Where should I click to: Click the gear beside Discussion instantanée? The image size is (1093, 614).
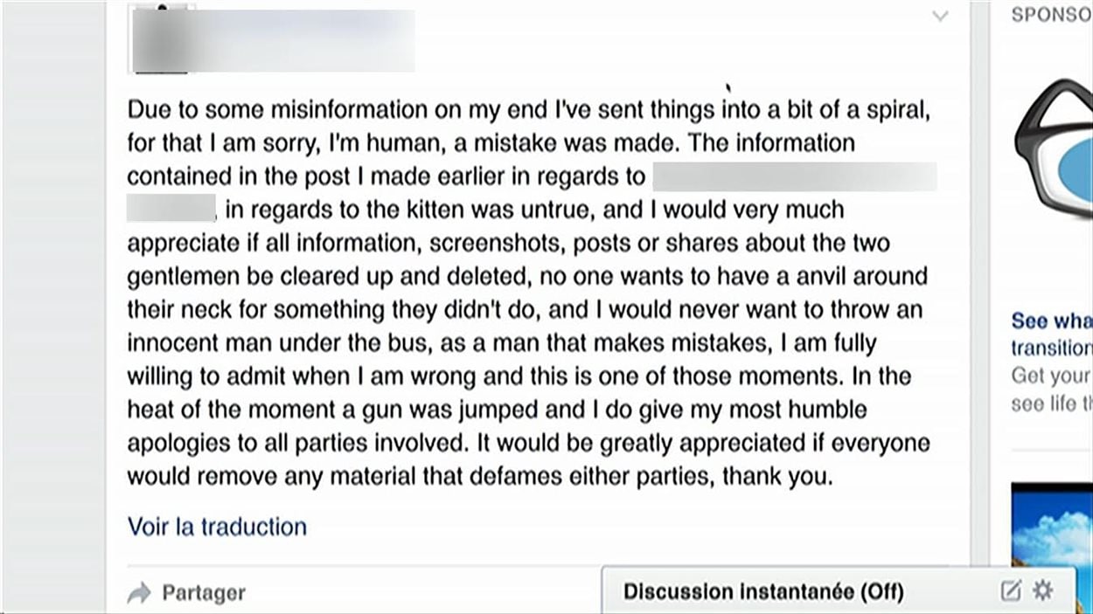tap(1041, 590)
